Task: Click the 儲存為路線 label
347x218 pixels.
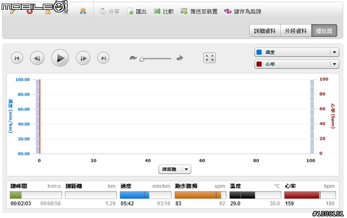Action: click(248, 11)
